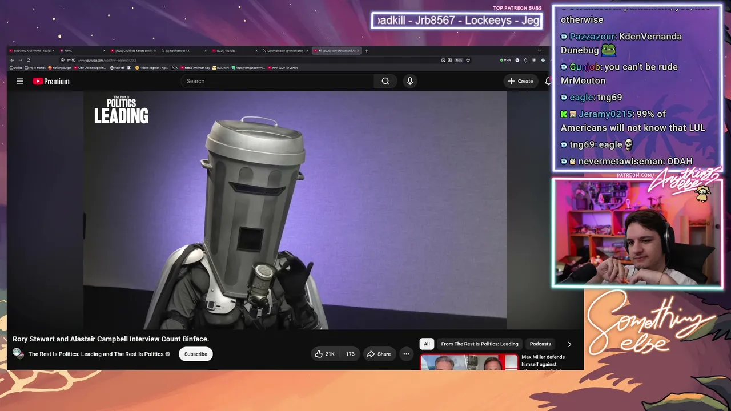
Task: Close the active Rory Stewart video tab
Action: pos(359,51)
